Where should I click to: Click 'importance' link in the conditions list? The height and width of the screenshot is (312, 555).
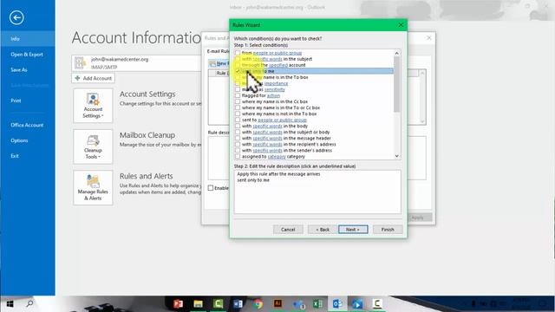[276, 83]
